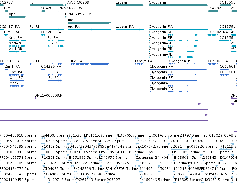Select the Xpd-PA protein label
The image size is (237, 184).
[x=16, y=72]
